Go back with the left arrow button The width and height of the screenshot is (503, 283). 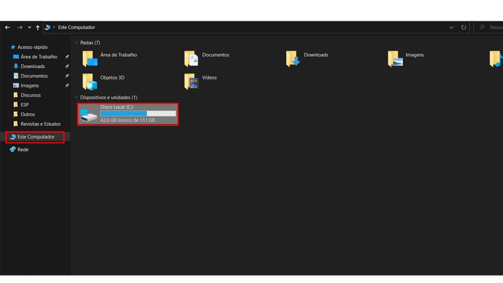[x=7, y=28]
